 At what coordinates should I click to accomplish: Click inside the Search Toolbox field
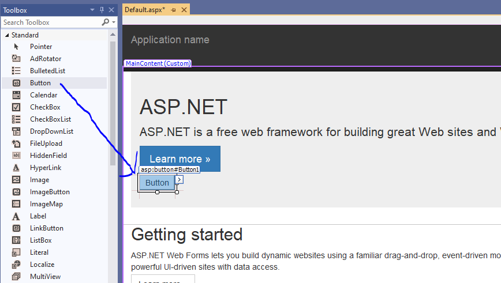point(51,22)
